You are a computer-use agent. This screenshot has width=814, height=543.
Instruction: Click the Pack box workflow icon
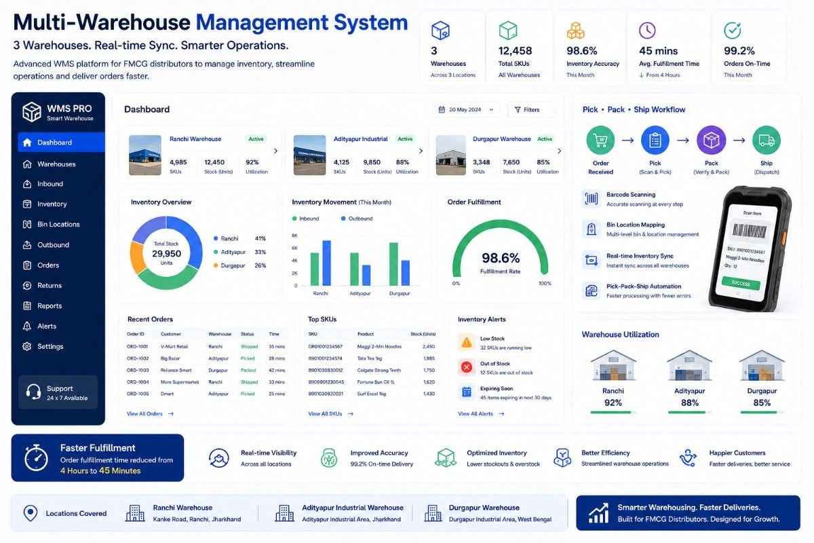(x=711, y=141)
